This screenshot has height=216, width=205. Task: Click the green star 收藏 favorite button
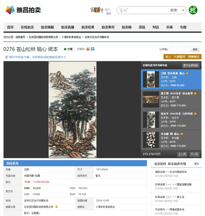68,49
